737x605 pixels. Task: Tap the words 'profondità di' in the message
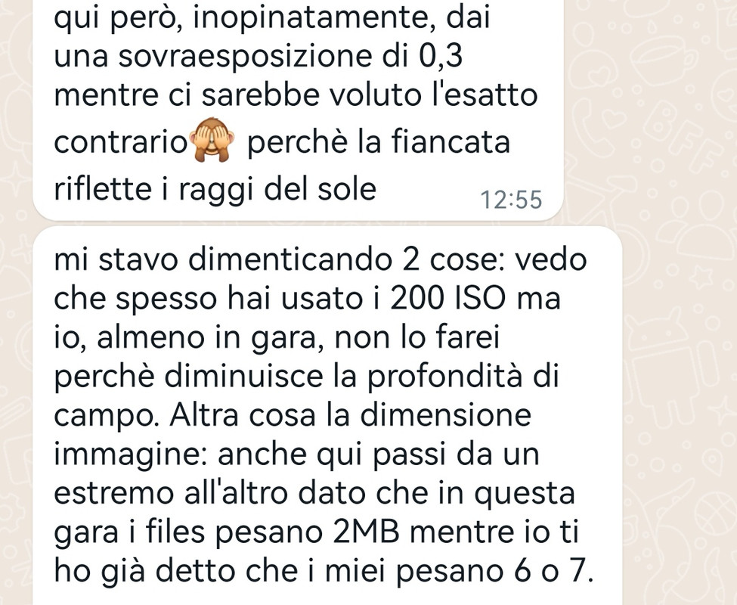click(463, 377)
